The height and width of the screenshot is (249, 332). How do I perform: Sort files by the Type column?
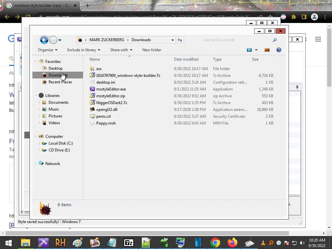click(217, 59)
